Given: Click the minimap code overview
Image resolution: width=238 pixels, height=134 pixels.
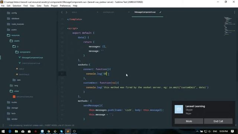Looking at the screenshot, I should click(x=230, y=26).
